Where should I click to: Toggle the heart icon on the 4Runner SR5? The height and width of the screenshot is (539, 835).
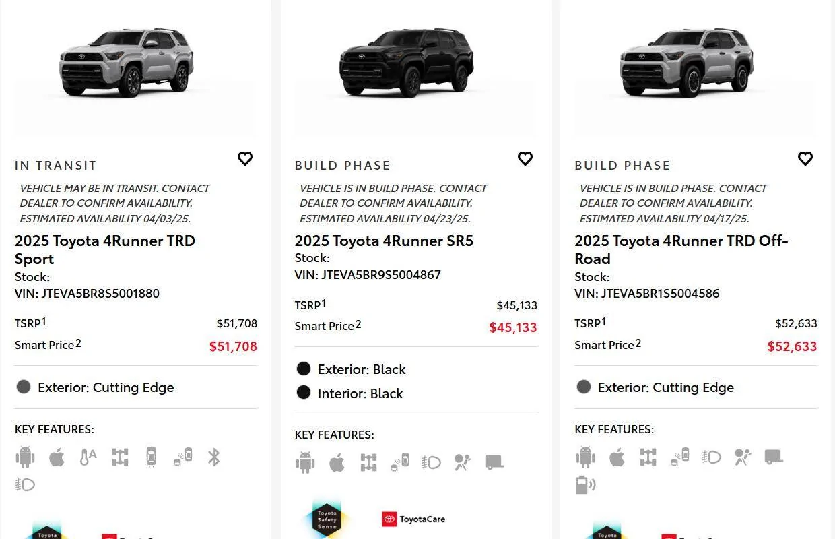tap(525, 158)
